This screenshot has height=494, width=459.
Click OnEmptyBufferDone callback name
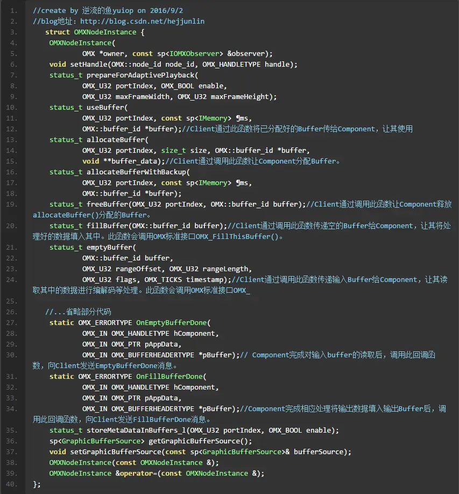(171, 323)
